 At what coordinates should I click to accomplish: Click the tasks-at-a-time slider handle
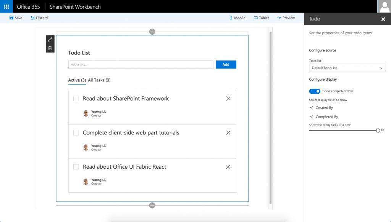click(x=378, y=131)
